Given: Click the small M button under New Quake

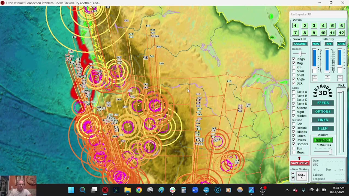Looking at the screenshot, I should coord(293,178).
